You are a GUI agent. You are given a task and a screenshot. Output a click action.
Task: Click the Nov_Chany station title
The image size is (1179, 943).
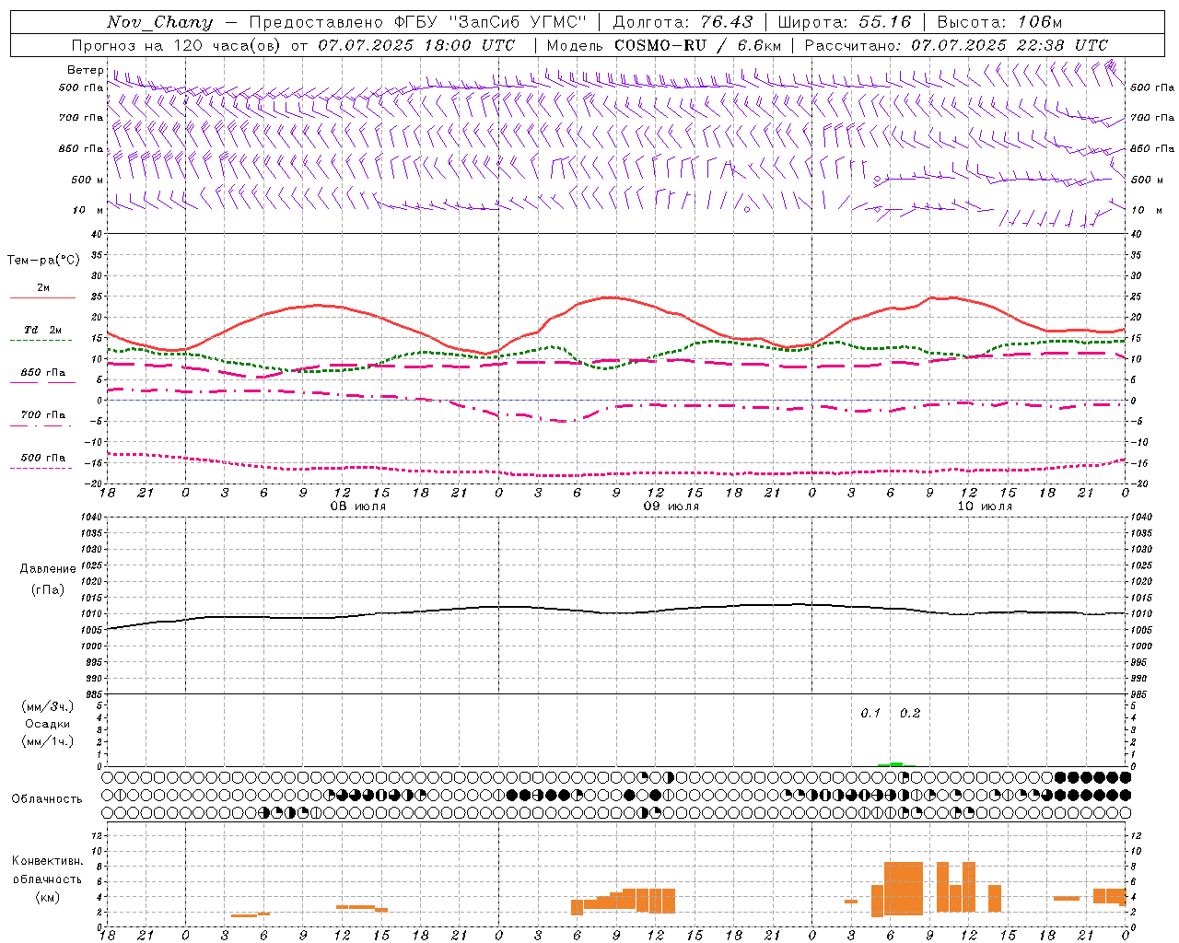(x=159, y=22)
